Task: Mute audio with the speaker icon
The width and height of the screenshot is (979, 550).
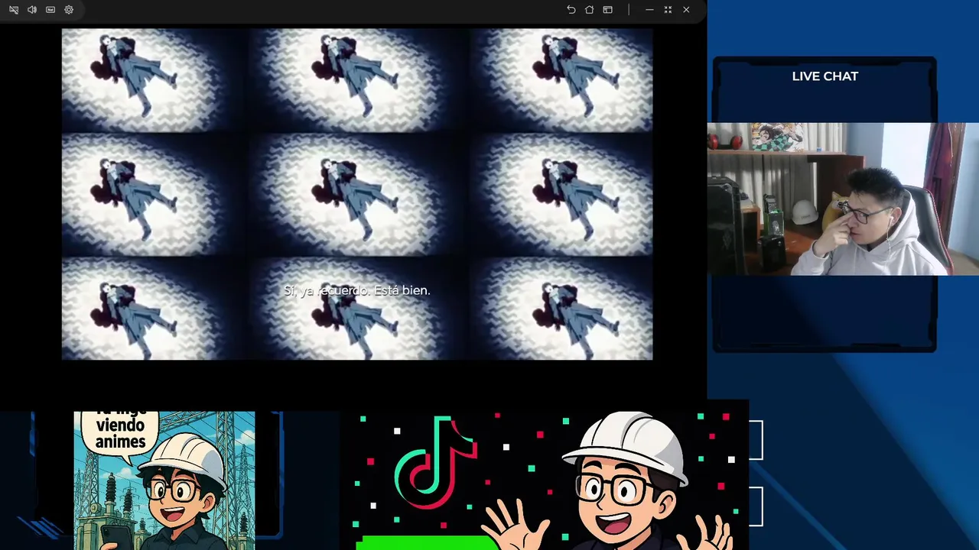Action: point(32,10)
